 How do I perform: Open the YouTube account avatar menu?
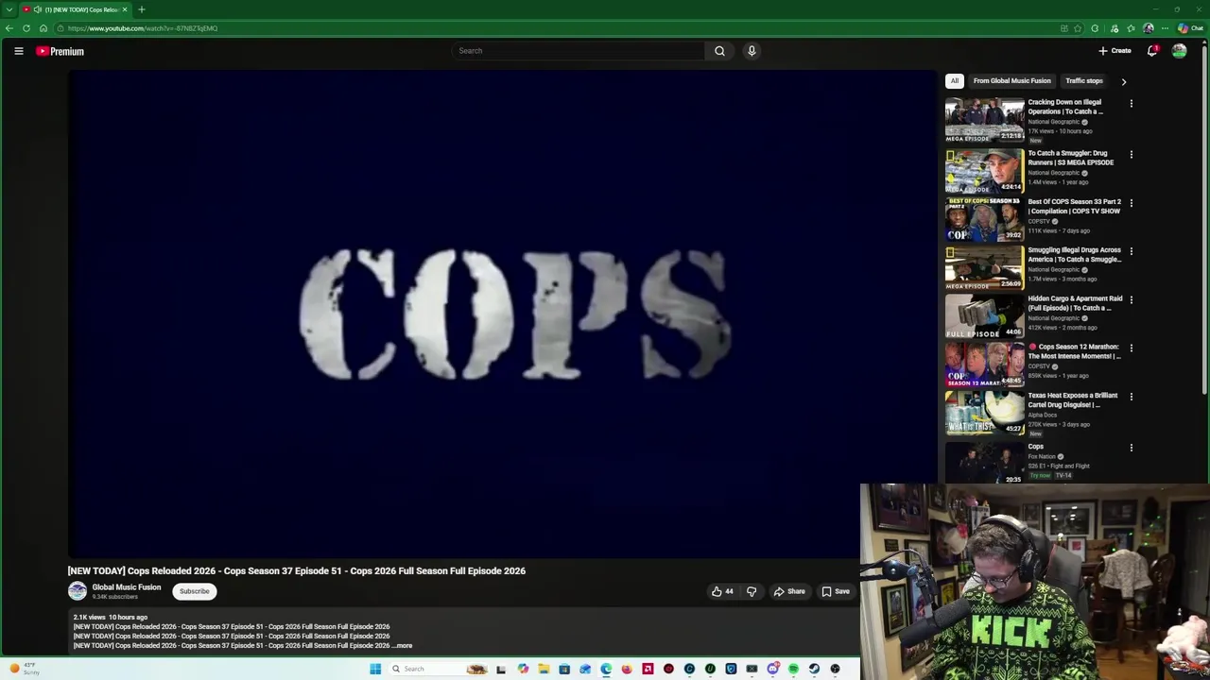[1179, 51]
